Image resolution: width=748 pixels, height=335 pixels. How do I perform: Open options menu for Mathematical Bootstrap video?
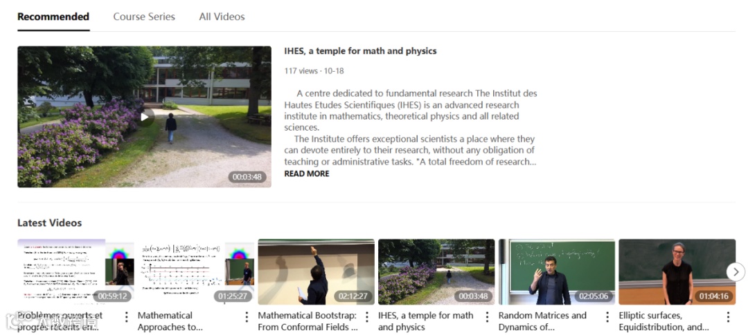[367, 317]
